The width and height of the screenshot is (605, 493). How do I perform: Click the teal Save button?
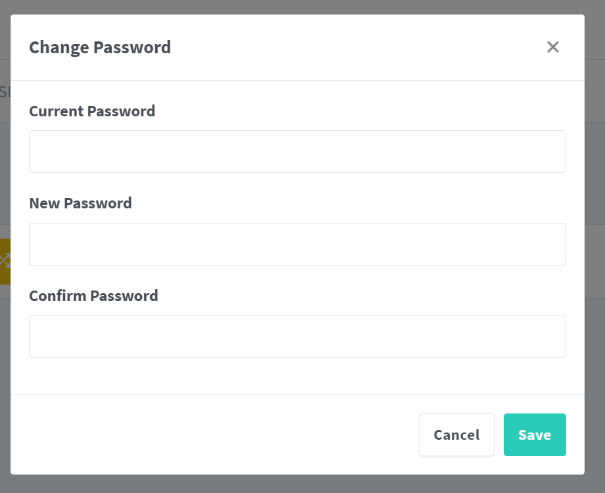click(x=534, y=434)
